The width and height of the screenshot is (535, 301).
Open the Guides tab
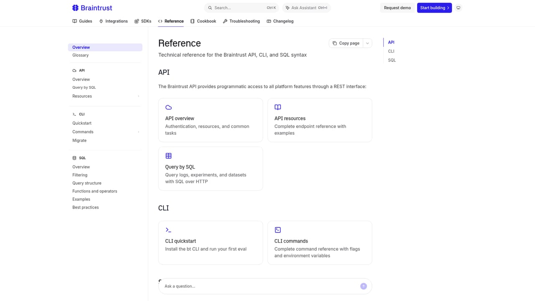82,21
